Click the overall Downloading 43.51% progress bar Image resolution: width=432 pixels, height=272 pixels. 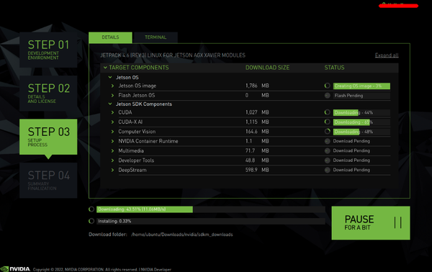211,209
